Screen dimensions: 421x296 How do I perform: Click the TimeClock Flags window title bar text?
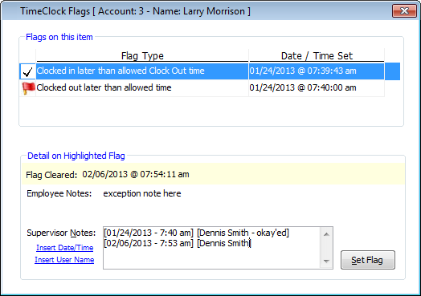coord(135,11)
